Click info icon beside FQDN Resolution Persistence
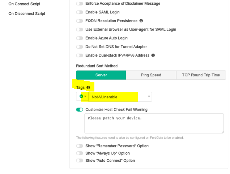The height and width of the screenshot is (174, 230). tap(141, 21)
